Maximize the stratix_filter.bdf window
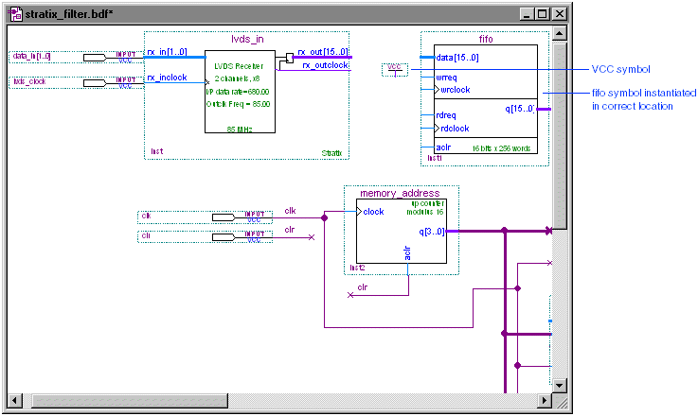Image resolution: width=698 pixels, height=416 pixels. [x=541, y=15]
